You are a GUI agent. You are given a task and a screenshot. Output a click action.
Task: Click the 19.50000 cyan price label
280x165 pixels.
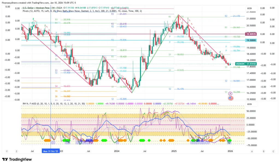click(x=251, y=40)
